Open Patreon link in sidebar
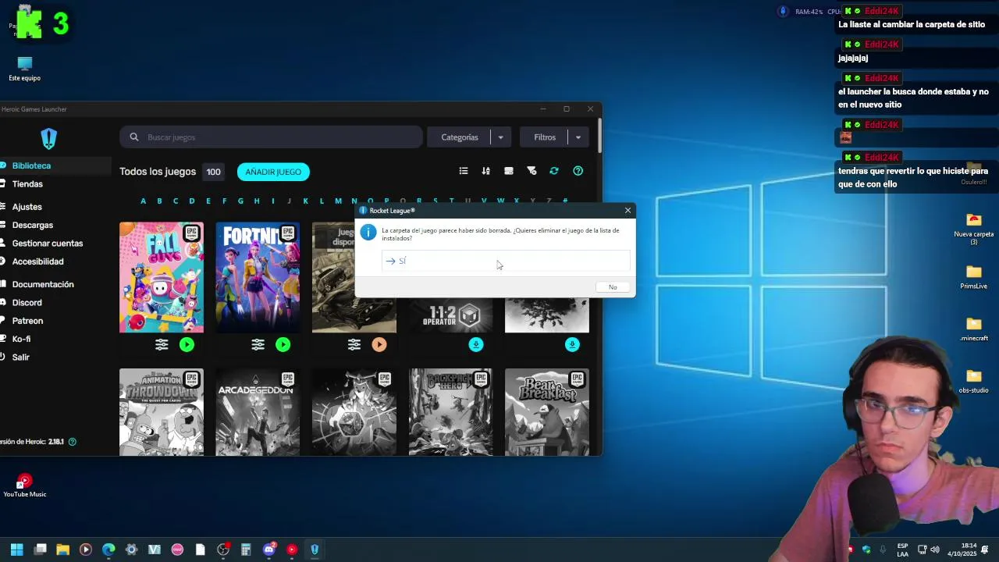The image size is (999, 562). (27, 321)
